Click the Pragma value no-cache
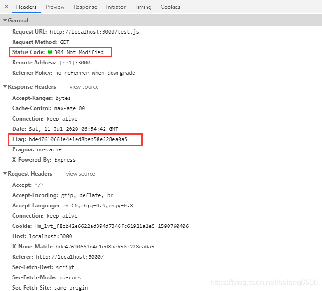Screen dimensions: 322x291 click(x=49, y=149)
